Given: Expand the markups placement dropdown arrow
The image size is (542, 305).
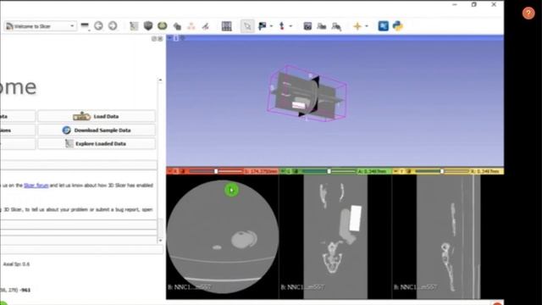Looking at the screenshot, I should [271, 26].
